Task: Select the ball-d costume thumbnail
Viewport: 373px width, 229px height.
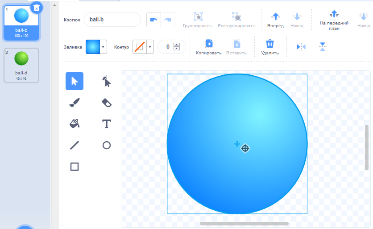Action: [21, 65]
